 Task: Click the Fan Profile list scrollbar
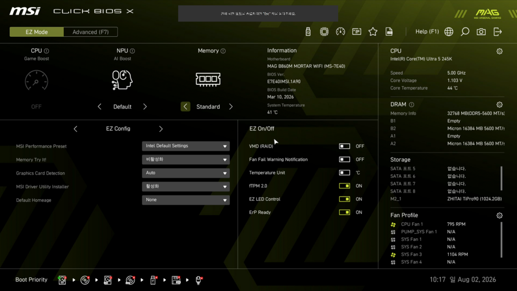[502, 240]
